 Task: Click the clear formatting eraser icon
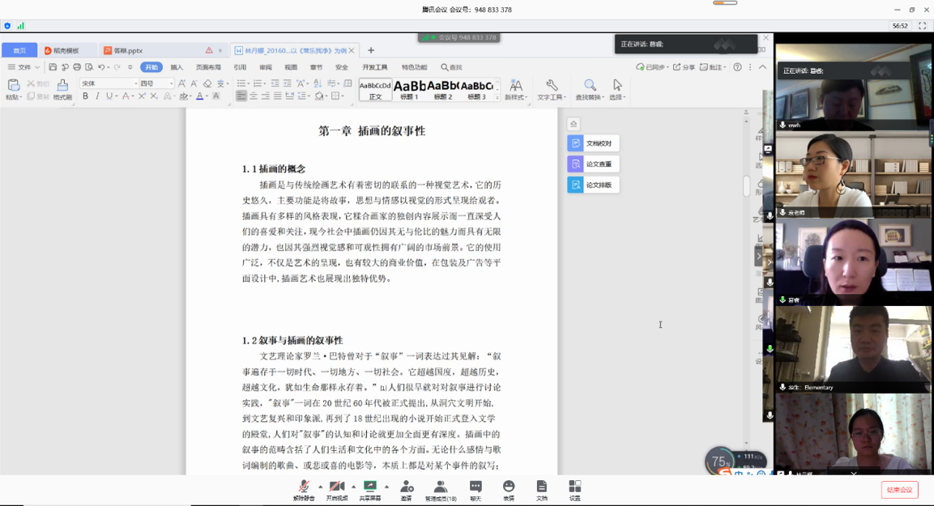pyautogui.click(x=207, y=83)
